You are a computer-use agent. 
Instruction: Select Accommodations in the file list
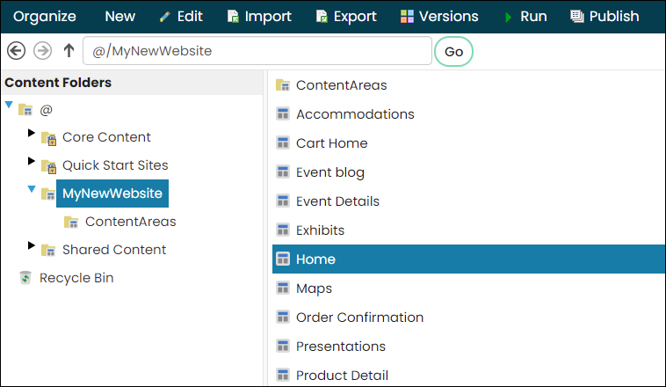pos(355,114)
